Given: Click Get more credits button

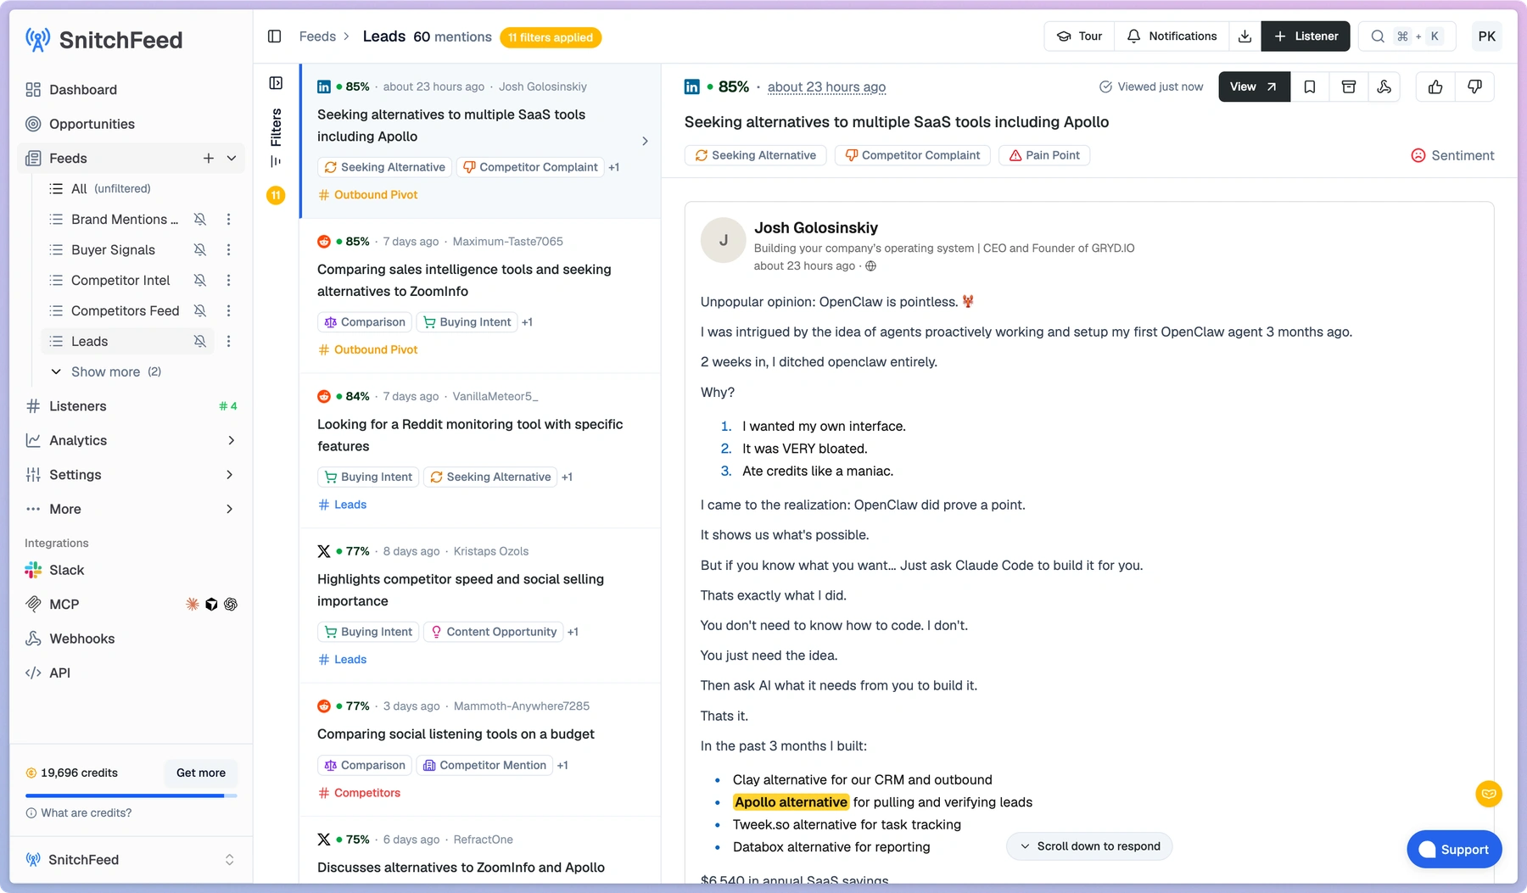Looking at the screenshot, I should [x=201, y=773].
